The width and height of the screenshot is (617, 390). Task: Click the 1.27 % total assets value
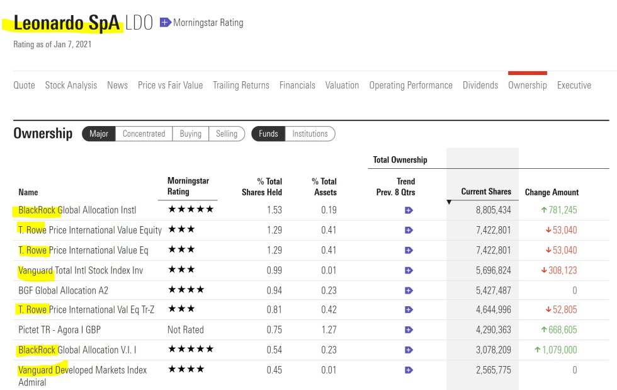[329, 330]
